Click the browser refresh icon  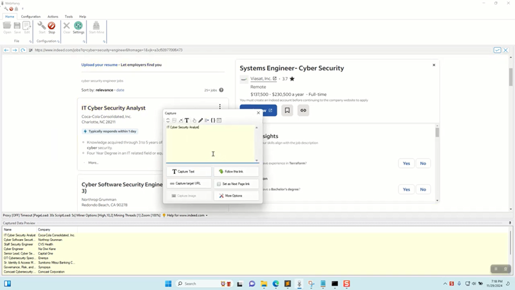click(23, 50)
